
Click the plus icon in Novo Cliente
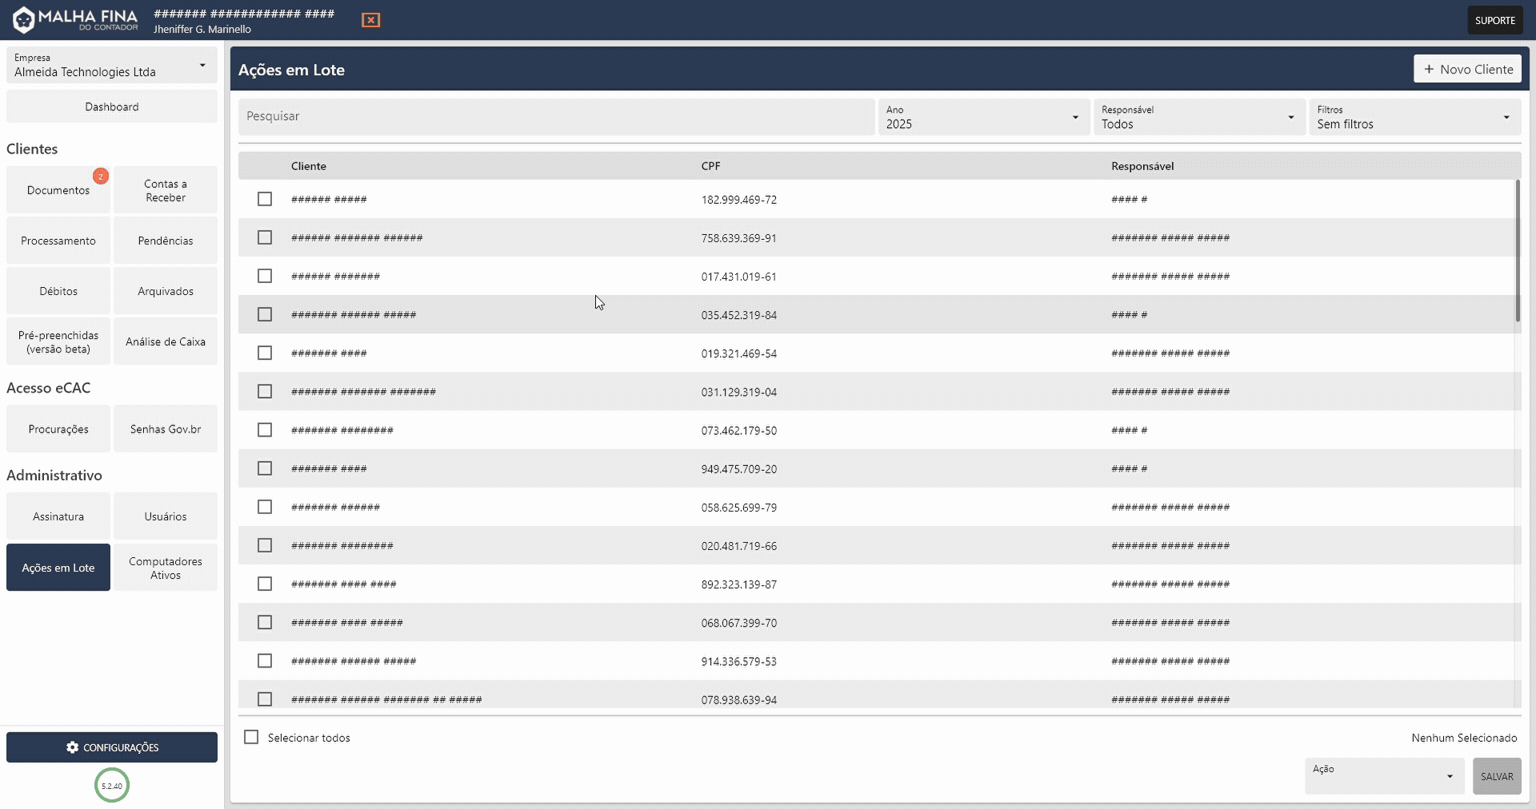tap(1430, 69)
